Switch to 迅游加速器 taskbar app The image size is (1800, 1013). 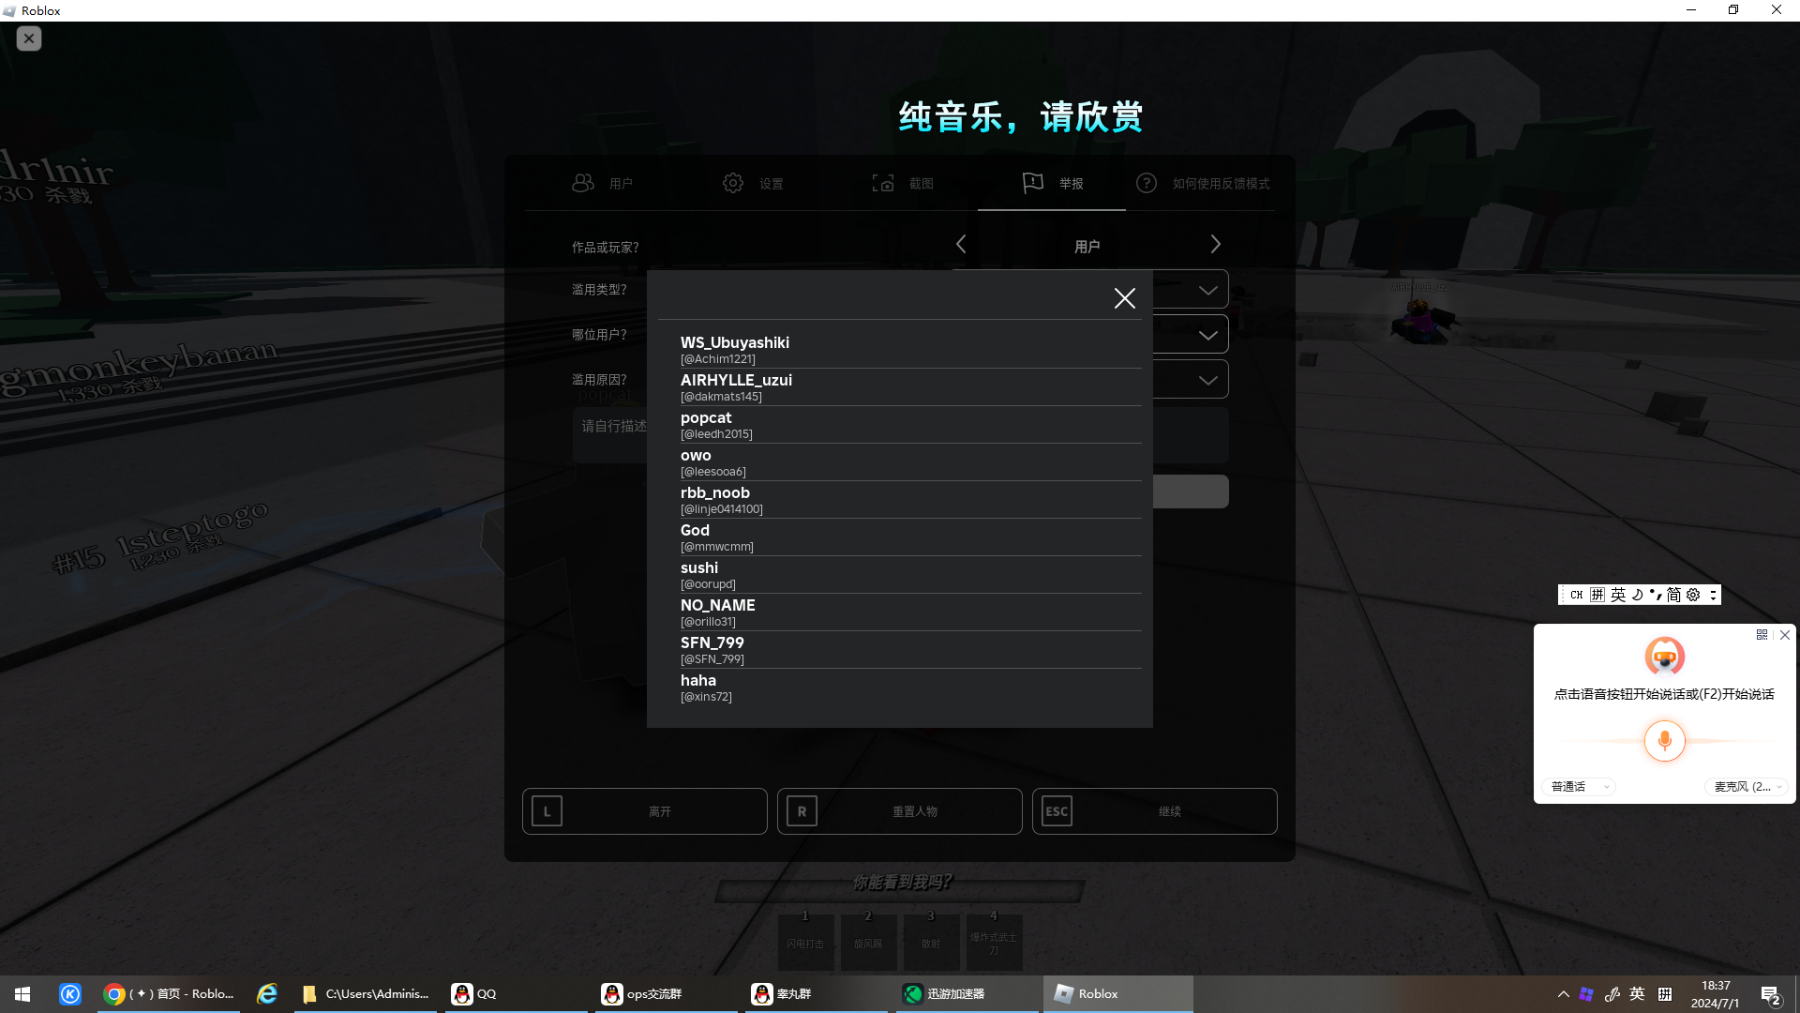point(967,994)
